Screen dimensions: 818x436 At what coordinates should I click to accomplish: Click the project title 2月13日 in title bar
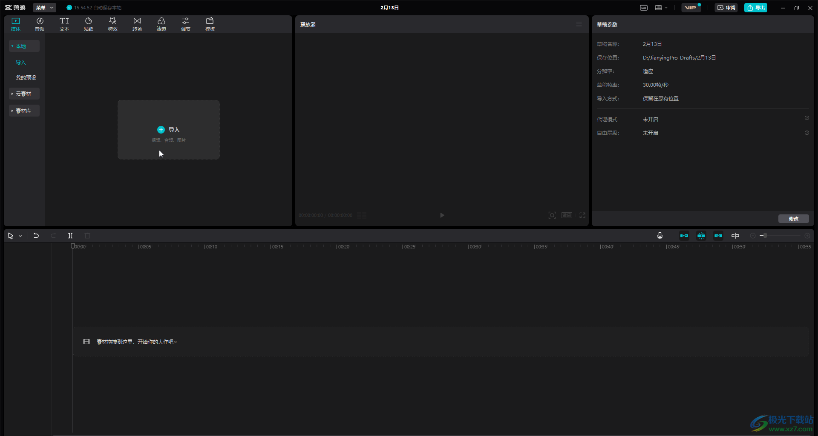point(389,8)
